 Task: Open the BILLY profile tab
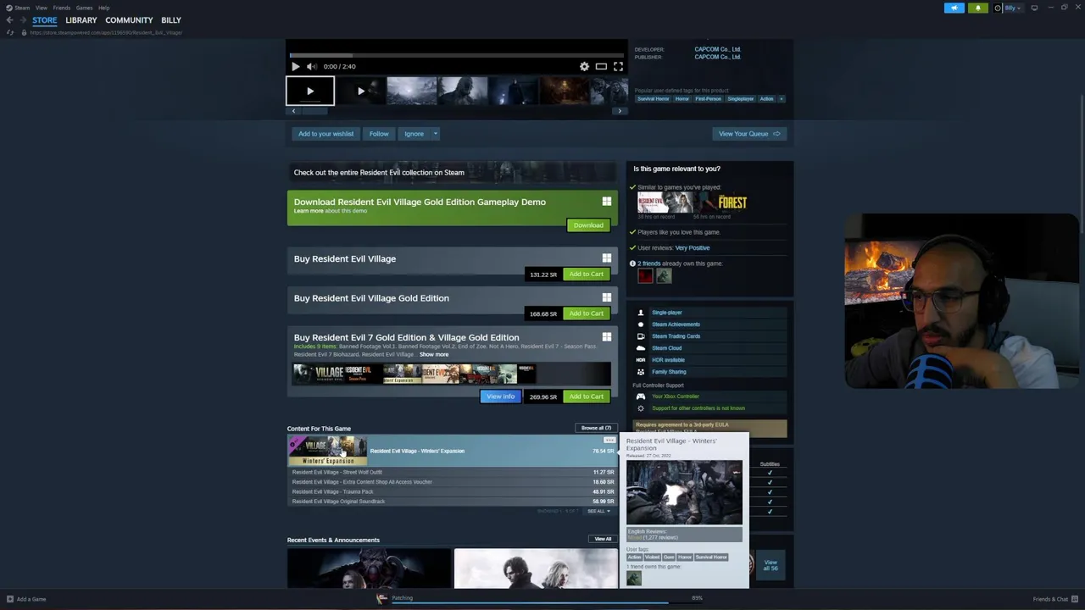[171, 20]
